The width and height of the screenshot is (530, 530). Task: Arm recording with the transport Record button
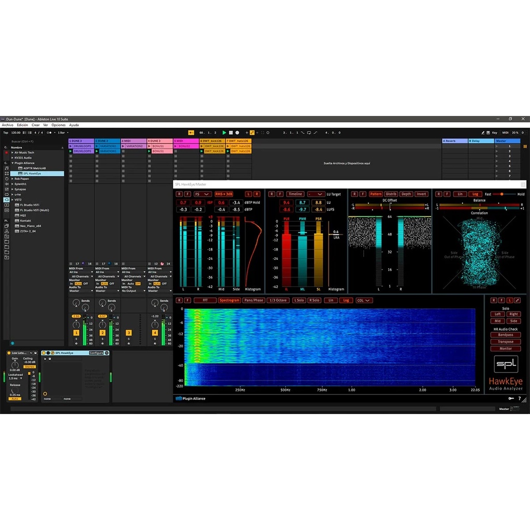(237, 133)
